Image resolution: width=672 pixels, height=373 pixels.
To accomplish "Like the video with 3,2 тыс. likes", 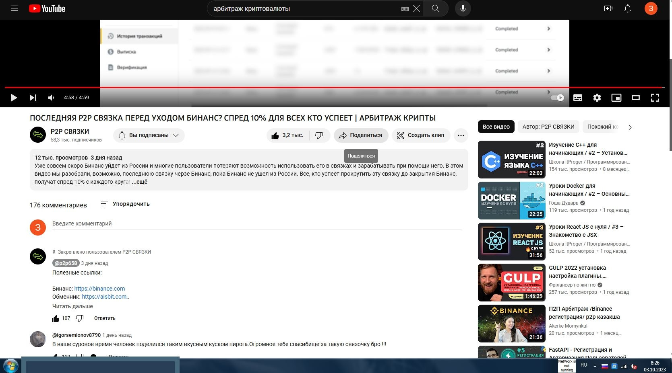I will [x=287, y=135].
